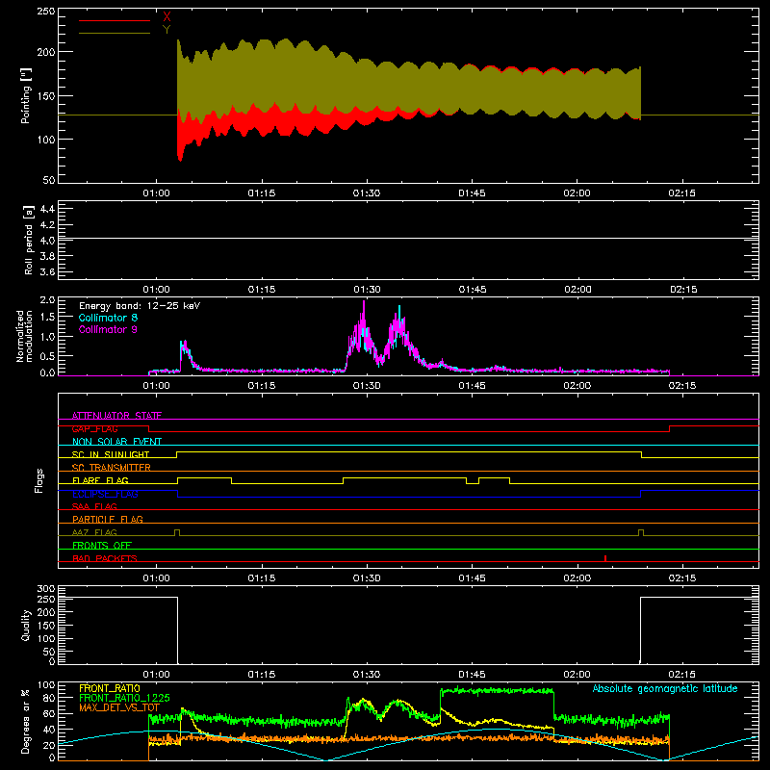Click the olive Y legend label
Screen dimensions: 770x770
[167, 30]
